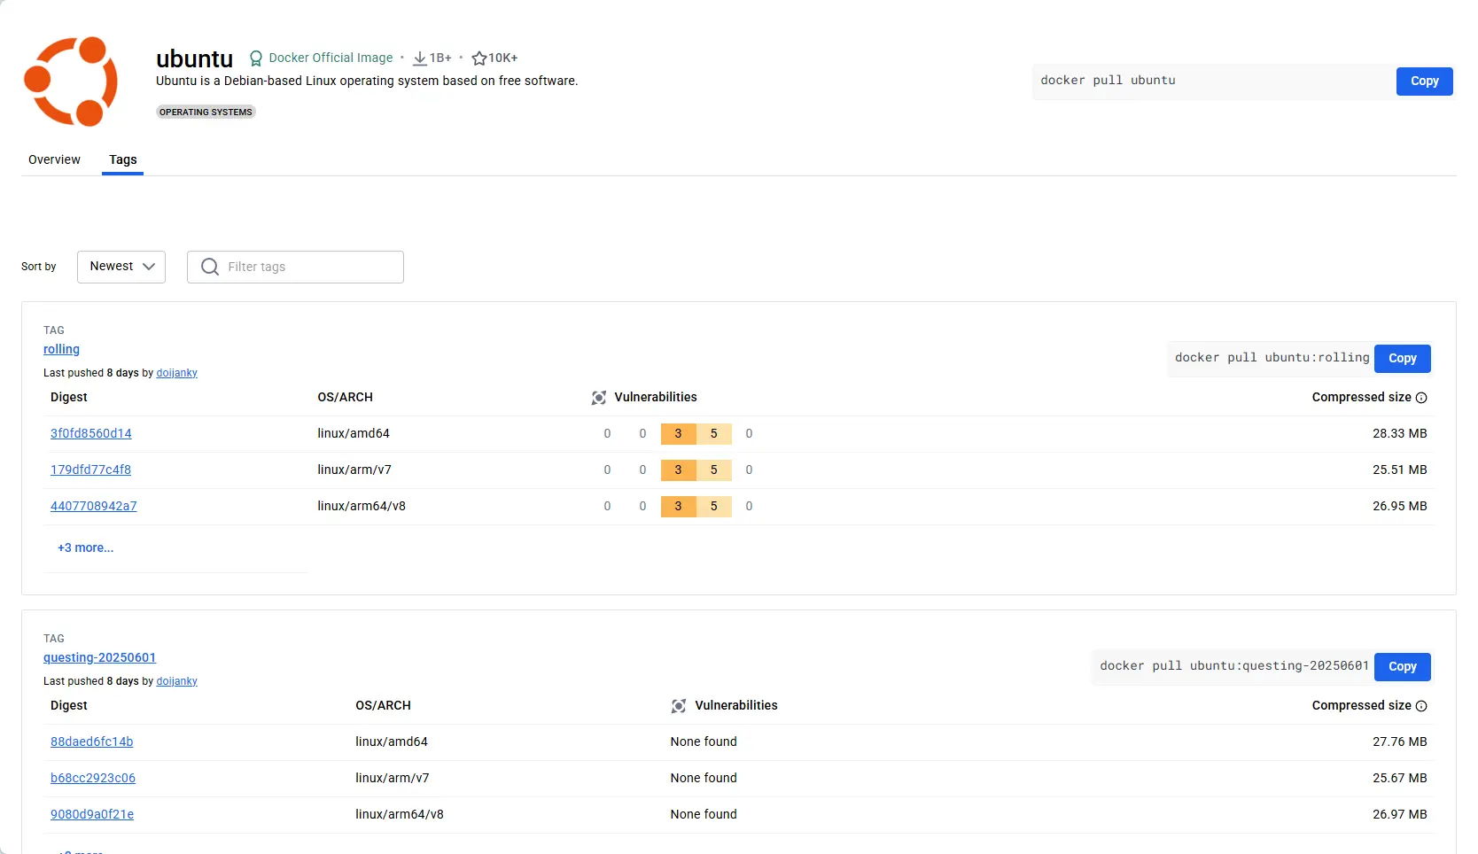Click the rolling Compressed size info icon
Viewport: 1478px width, 854px height.
(1421, 398)
